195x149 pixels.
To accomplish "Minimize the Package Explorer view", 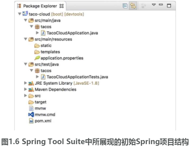I will point(161,5).
